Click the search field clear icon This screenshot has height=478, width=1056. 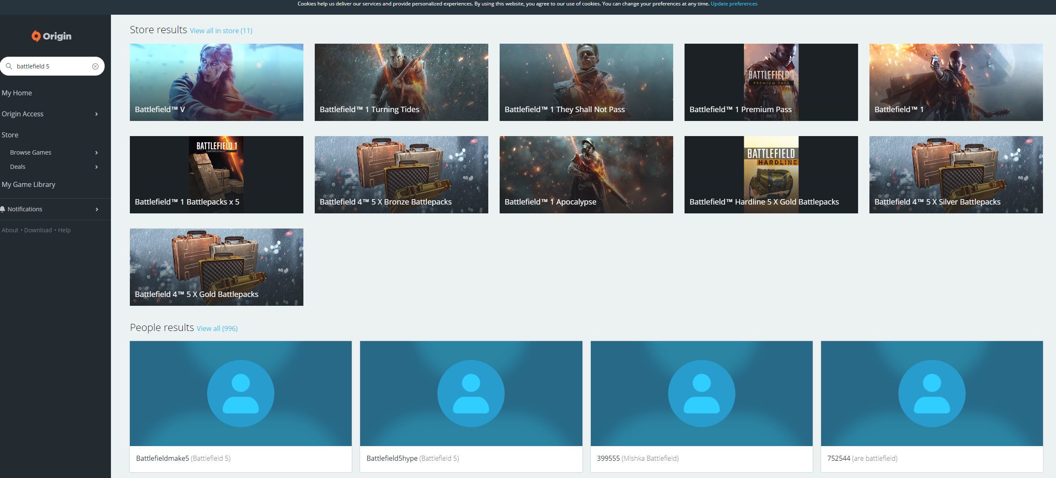point(96,66)
